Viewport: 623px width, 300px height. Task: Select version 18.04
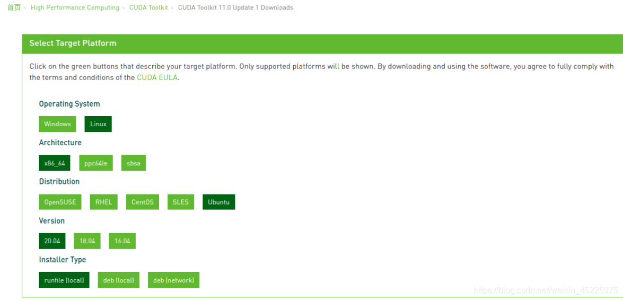(x=87, y=241)
